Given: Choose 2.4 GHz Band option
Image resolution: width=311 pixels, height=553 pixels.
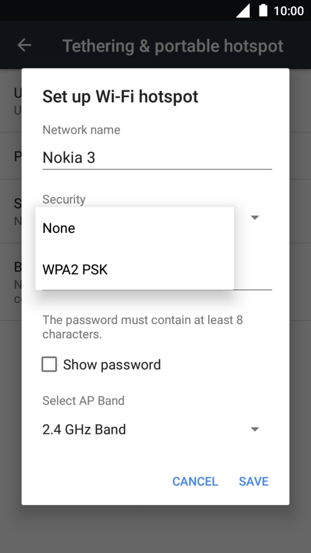Looking at the screenshot, I should [84, 429].
